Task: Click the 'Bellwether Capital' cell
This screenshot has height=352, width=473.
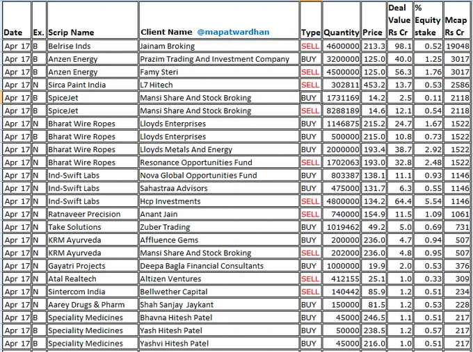Action: tap(219, 292)
